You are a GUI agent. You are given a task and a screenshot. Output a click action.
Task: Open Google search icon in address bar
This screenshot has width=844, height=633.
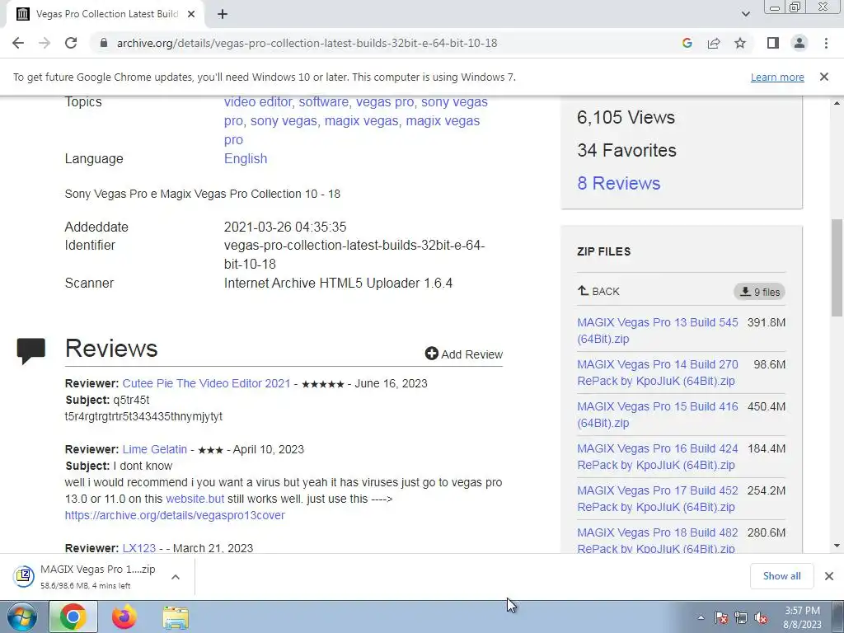(x=687, y=43)
